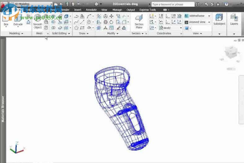Viewport: 244px width, 163px height.
Task: Click the keyword search input field
Action: click(173, 4)
